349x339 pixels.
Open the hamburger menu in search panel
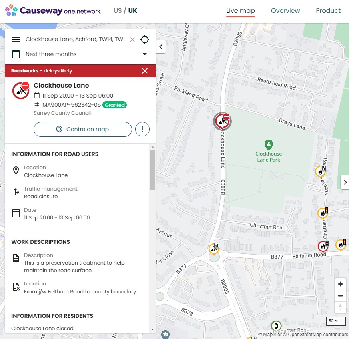point(16,40)
